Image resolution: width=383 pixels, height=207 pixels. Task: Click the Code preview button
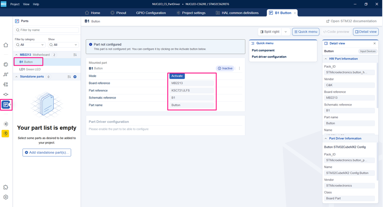click(x=336, y=32)
